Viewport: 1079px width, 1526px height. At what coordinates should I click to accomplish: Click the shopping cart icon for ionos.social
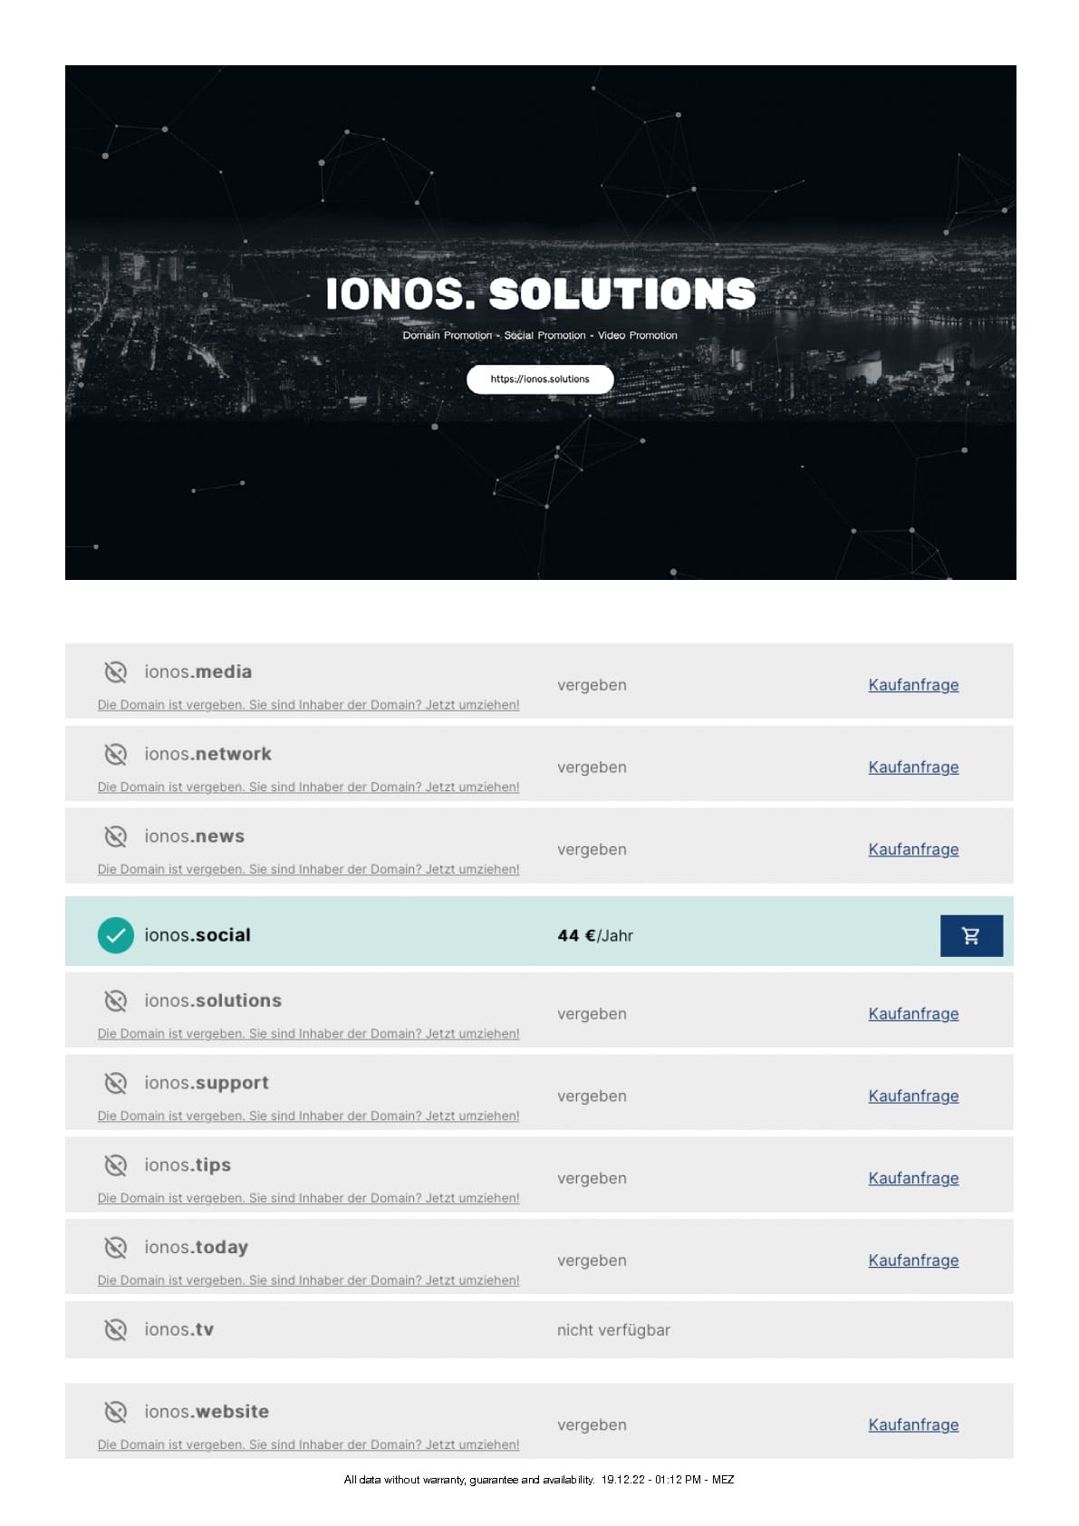[x=970, y=936]
